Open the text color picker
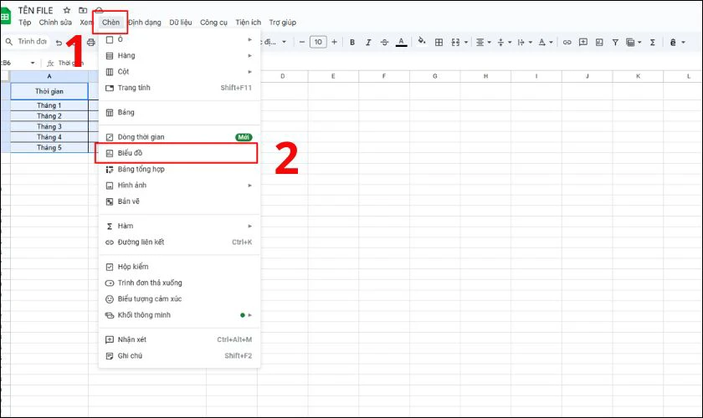Viewport: 703px width, 418px height. [401, 42]
